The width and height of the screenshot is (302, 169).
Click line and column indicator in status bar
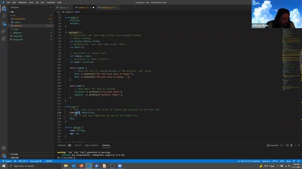249,161
